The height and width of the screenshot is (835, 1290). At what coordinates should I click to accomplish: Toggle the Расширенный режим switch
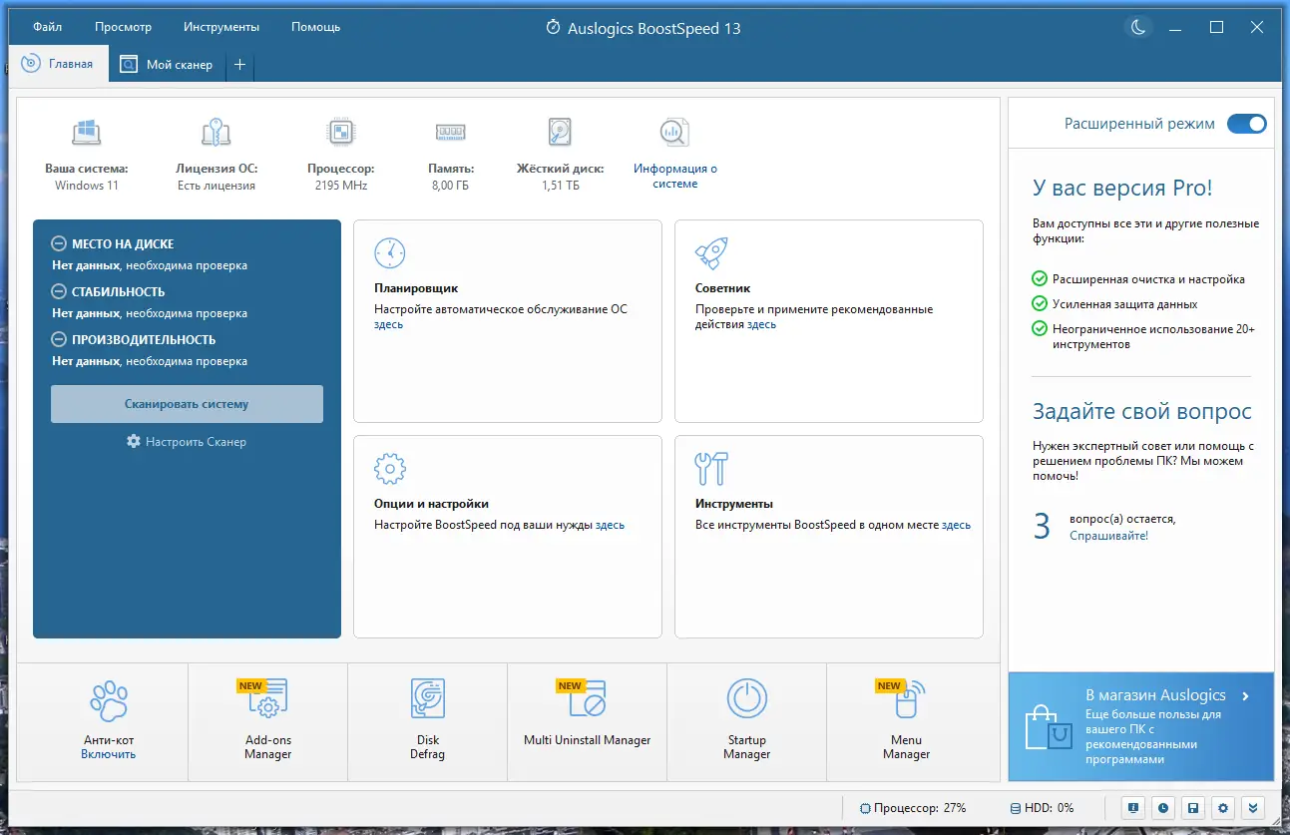(x=1246, y=124)
